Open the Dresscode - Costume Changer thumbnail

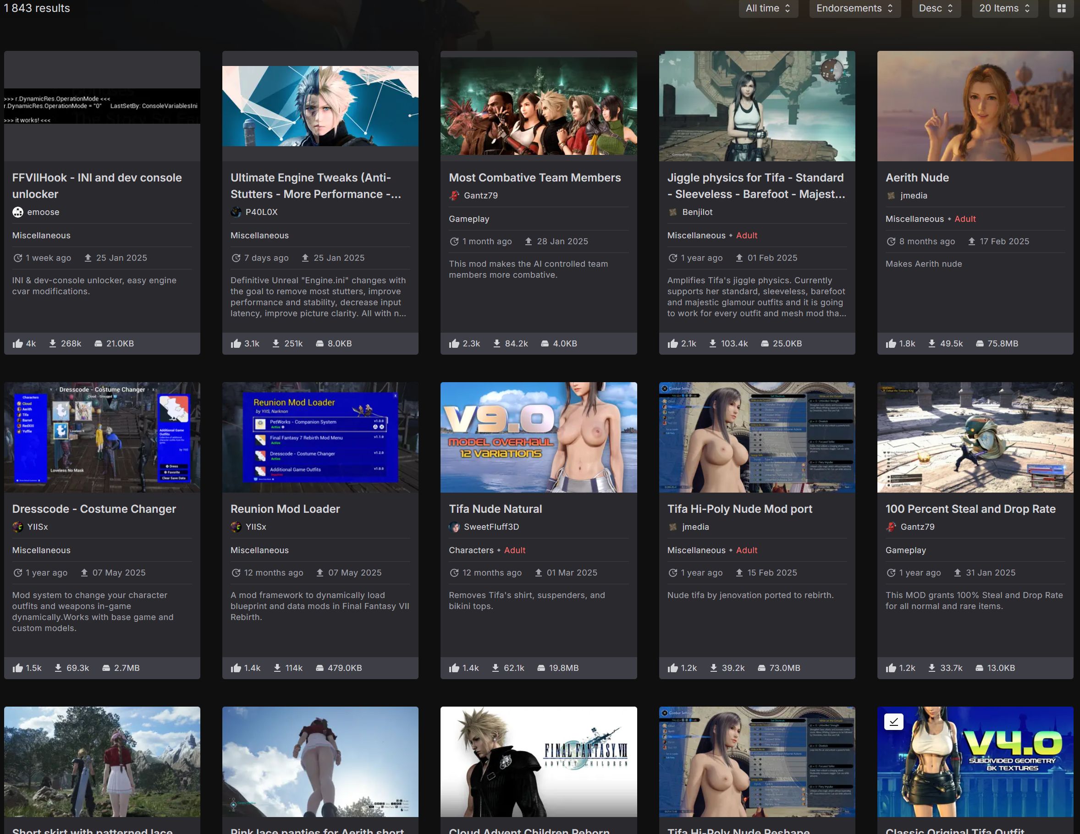pyautogui.click(x=102, y=437)
